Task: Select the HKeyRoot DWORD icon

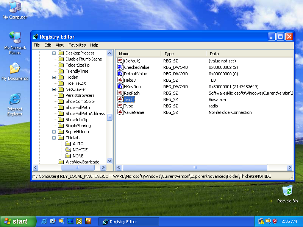Action: 120,87
